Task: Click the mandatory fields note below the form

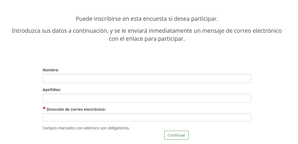Action: [86, 128]
